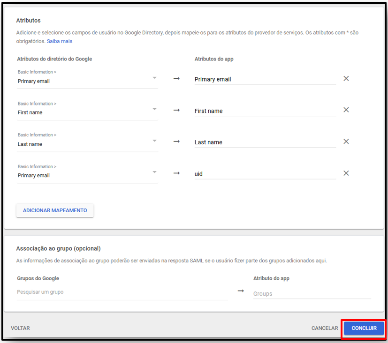
Task: Open the first Primary email directory dropdown
Action: (87, 78)
